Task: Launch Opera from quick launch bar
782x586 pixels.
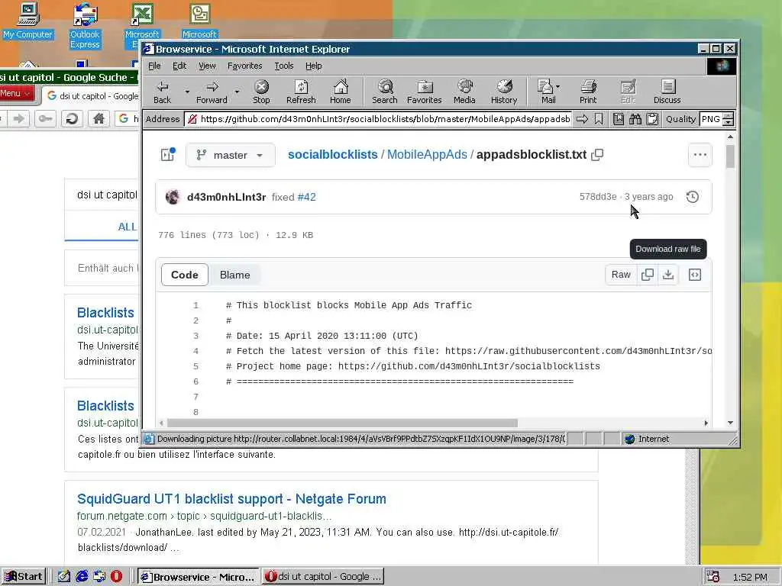Action: tap(116, 577)
